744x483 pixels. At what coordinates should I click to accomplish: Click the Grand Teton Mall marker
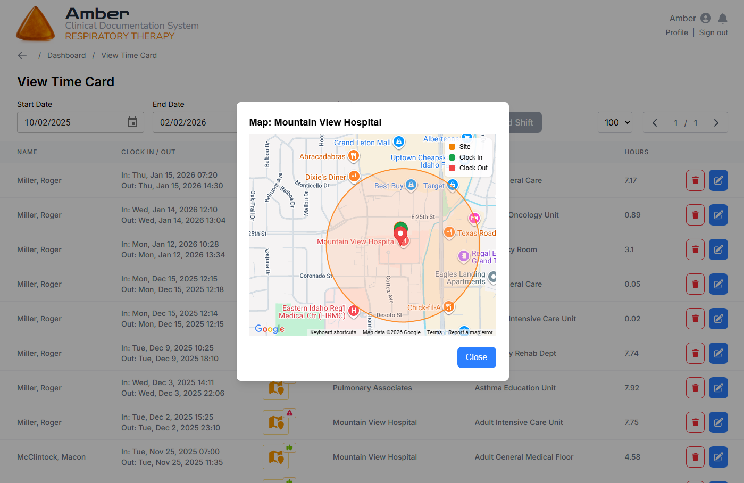tap(398, 141)
